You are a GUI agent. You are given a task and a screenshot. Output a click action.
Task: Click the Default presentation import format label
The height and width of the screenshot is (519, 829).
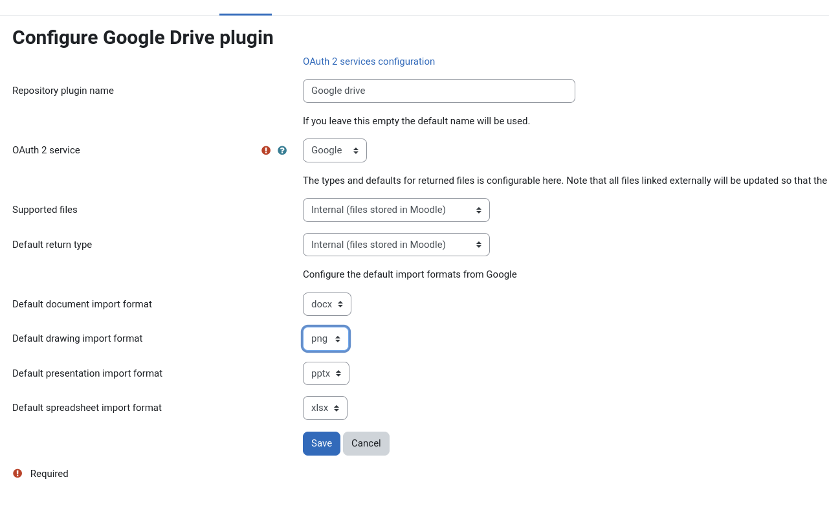coord(87,373)
